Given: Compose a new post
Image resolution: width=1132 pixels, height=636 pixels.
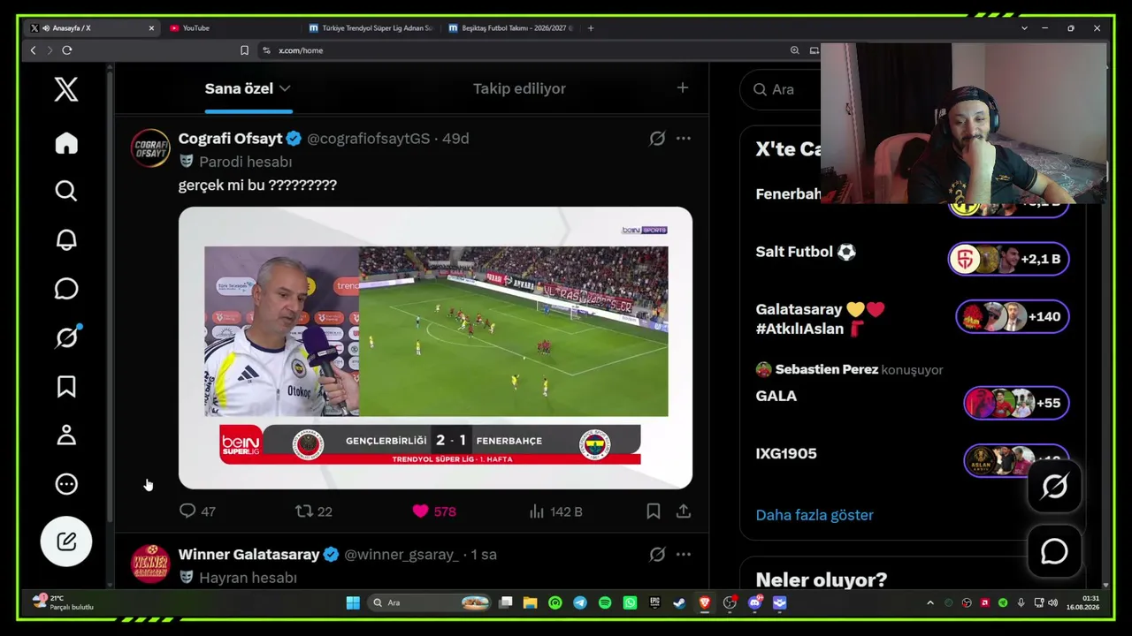Looking at the screenshot, I should click(x=66, y=541).
